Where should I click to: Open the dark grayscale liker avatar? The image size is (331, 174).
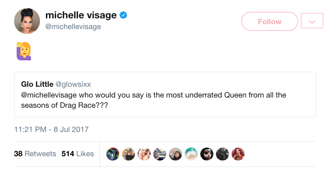tap(222, 154)
